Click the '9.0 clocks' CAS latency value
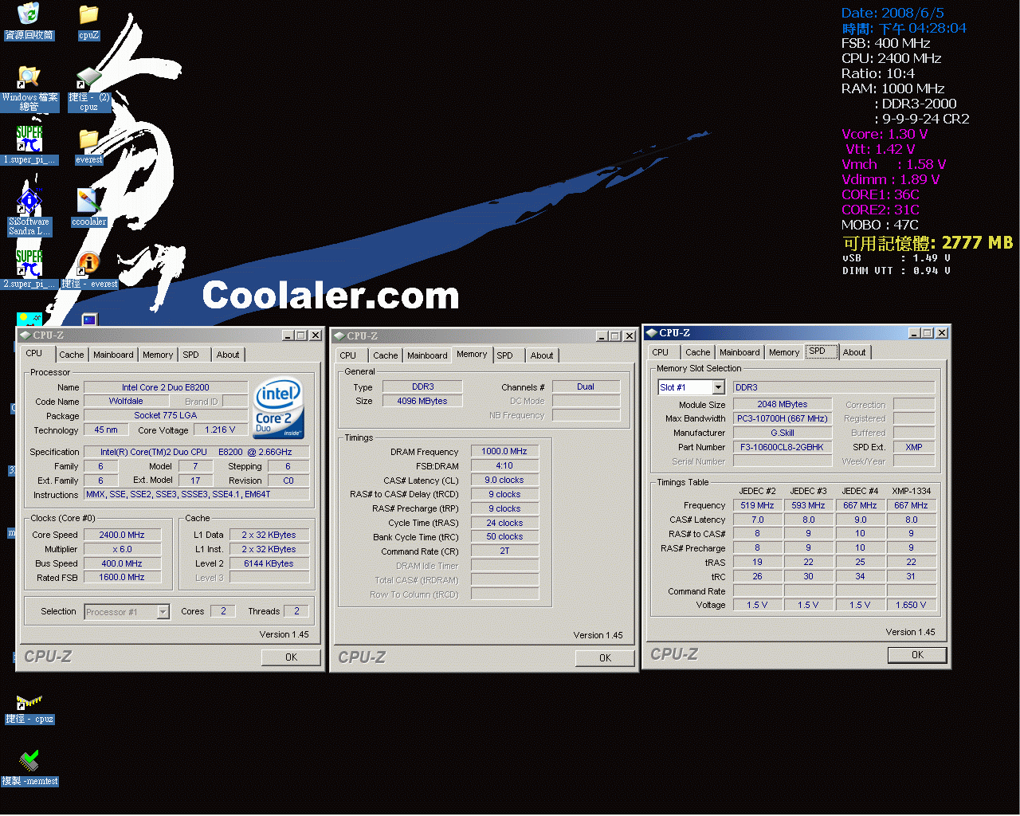Screen dimensions: 1020x816 tap(504, 481)
